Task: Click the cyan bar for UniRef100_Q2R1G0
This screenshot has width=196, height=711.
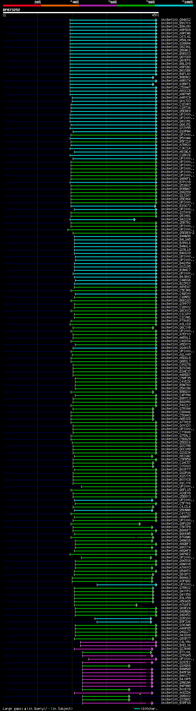Action: [123, 618]
